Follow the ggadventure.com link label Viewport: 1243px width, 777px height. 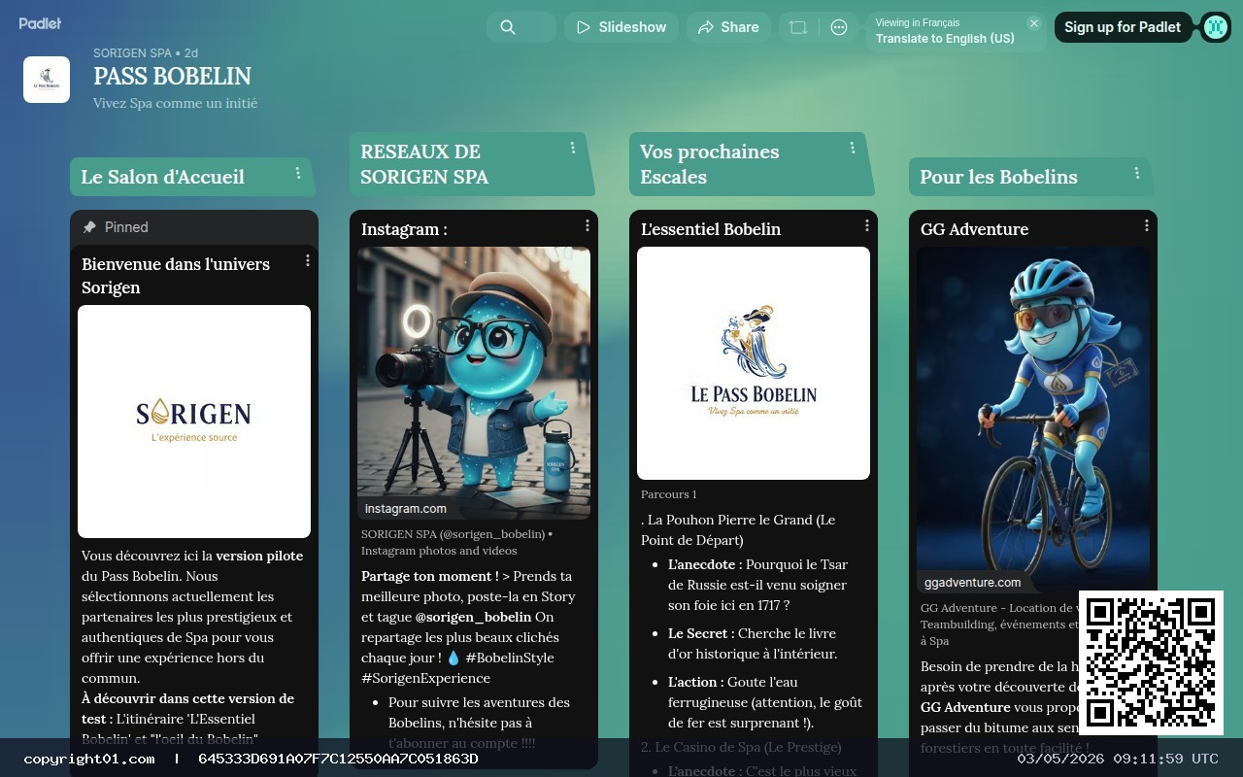point(972,582)
